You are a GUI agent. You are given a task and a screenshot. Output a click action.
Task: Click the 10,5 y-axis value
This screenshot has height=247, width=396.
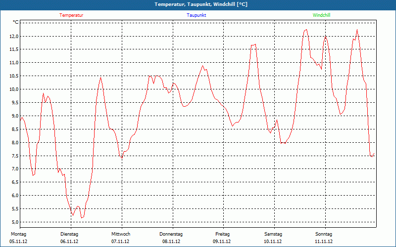pyautogui.click(x=14, y=76)
